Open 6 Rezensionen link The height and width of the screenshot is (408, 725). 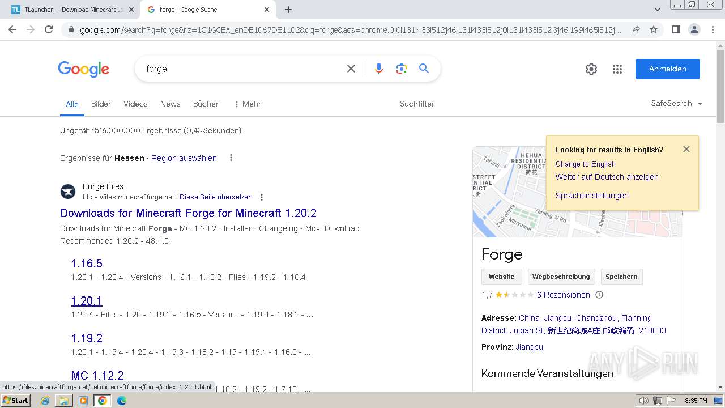[x=564, y=295]
